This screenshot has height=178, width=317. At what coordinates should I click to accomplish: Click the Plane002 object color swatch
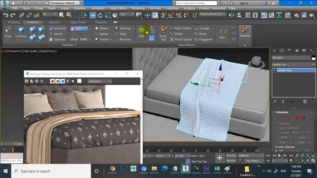click(x=314, y=58)
